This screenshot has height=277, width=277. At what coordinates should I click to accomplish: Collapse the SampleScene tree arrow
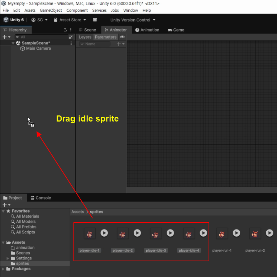coord(13,43)
